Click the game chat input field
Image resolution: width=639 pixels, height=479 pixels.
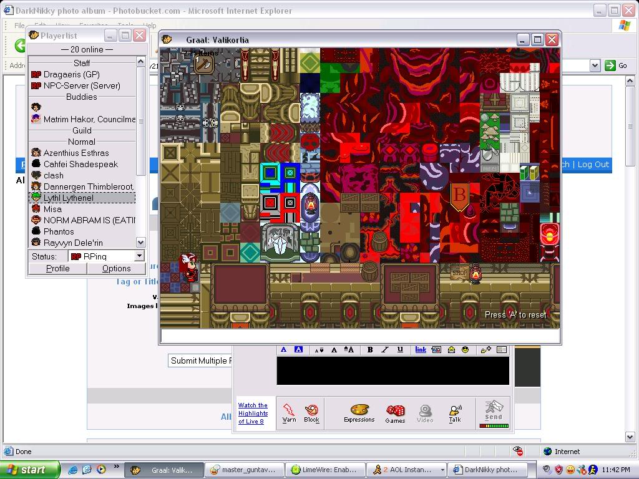click(x=359, y=336)
